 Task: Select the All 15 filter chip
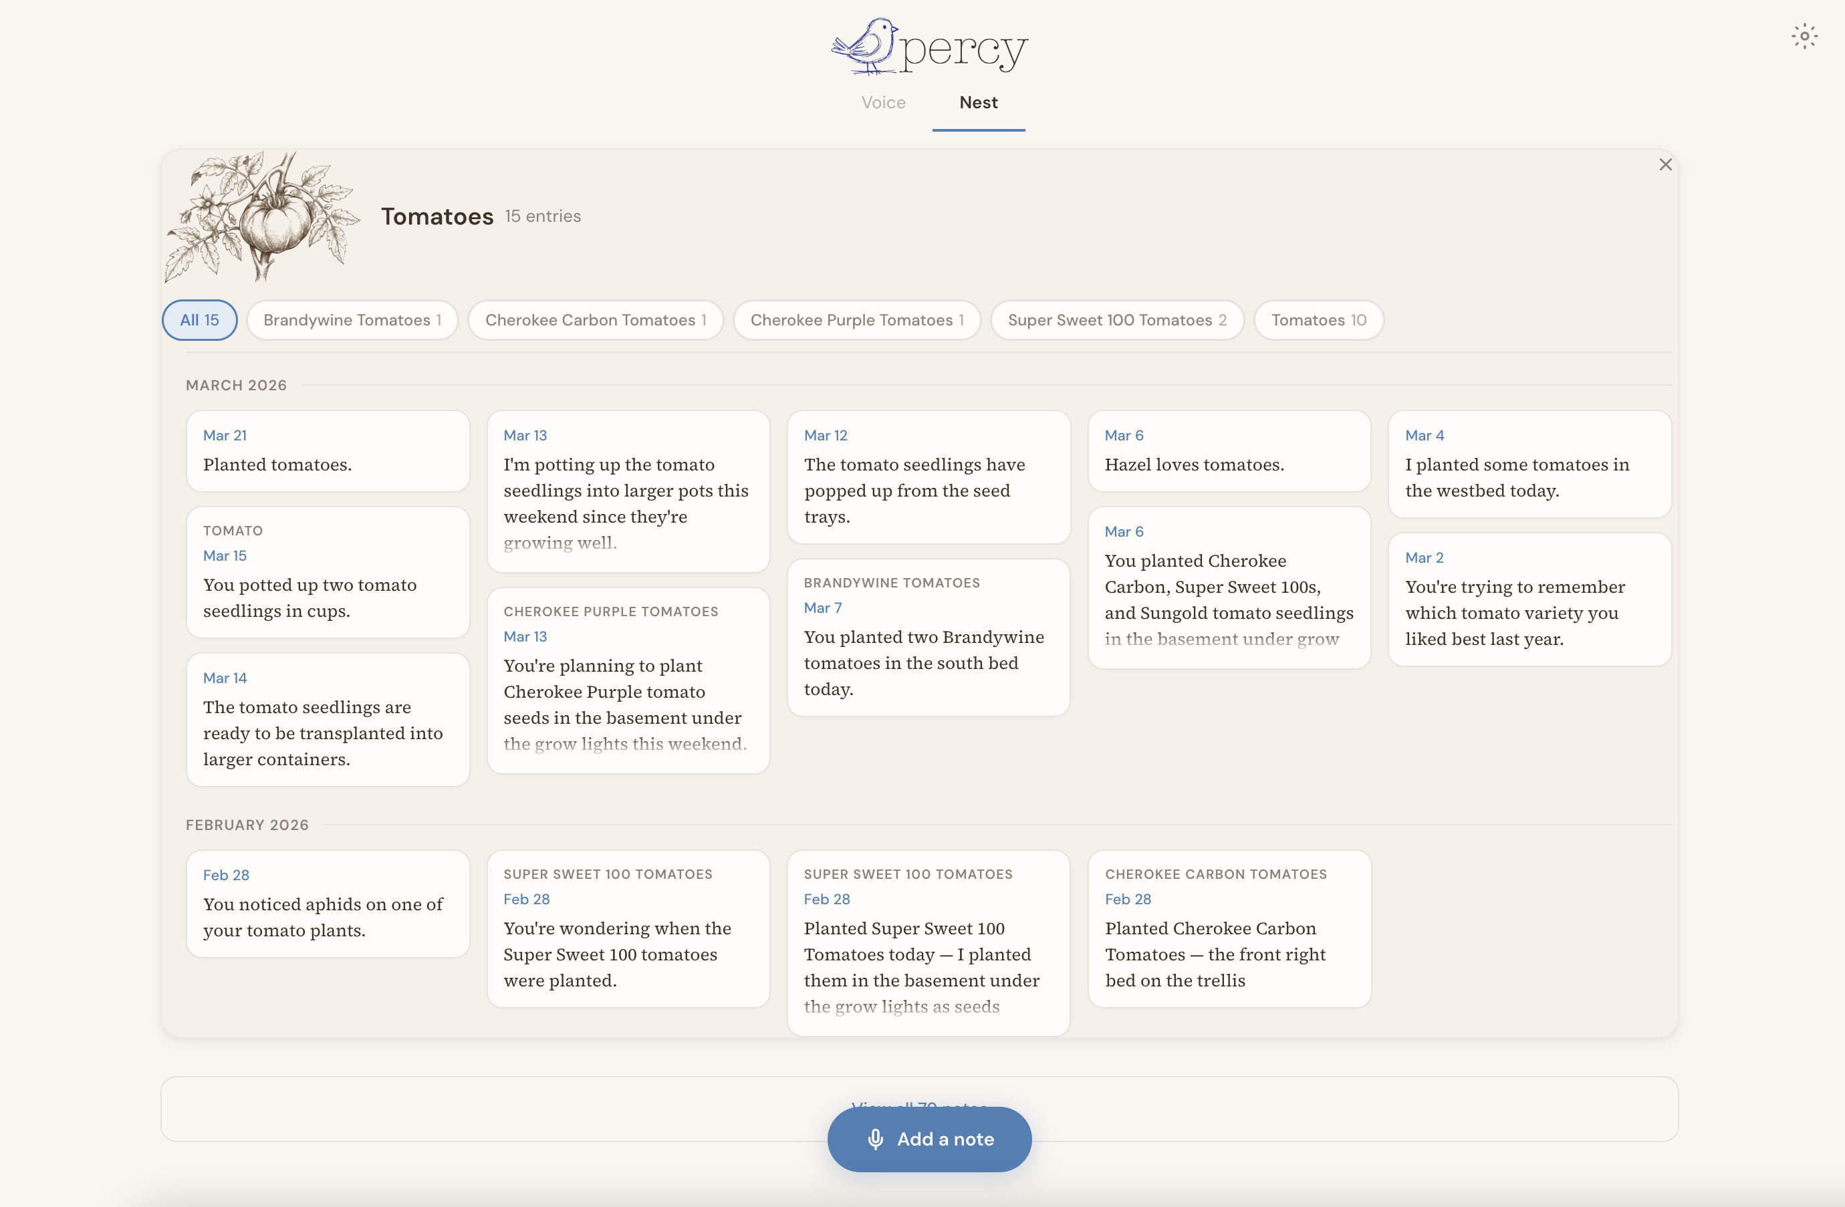(x=199, y=320)
